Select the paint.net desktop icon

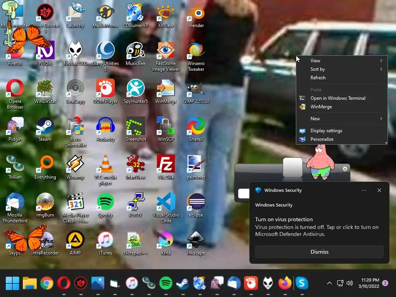(196, 167)
